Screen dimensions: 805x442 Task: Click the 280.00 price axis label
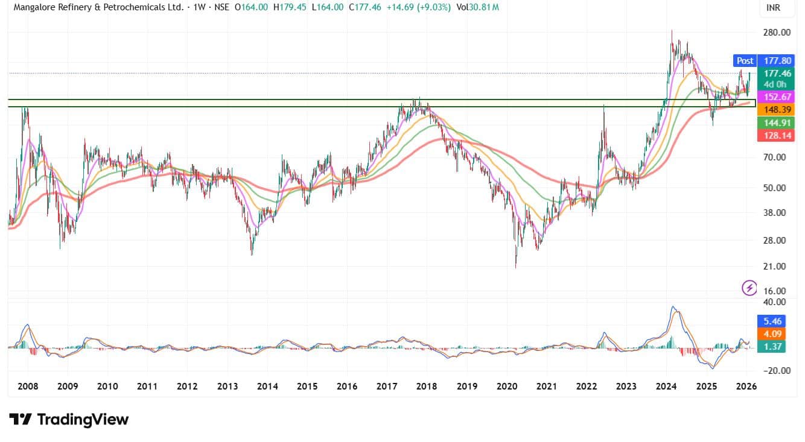coord(777,32)
